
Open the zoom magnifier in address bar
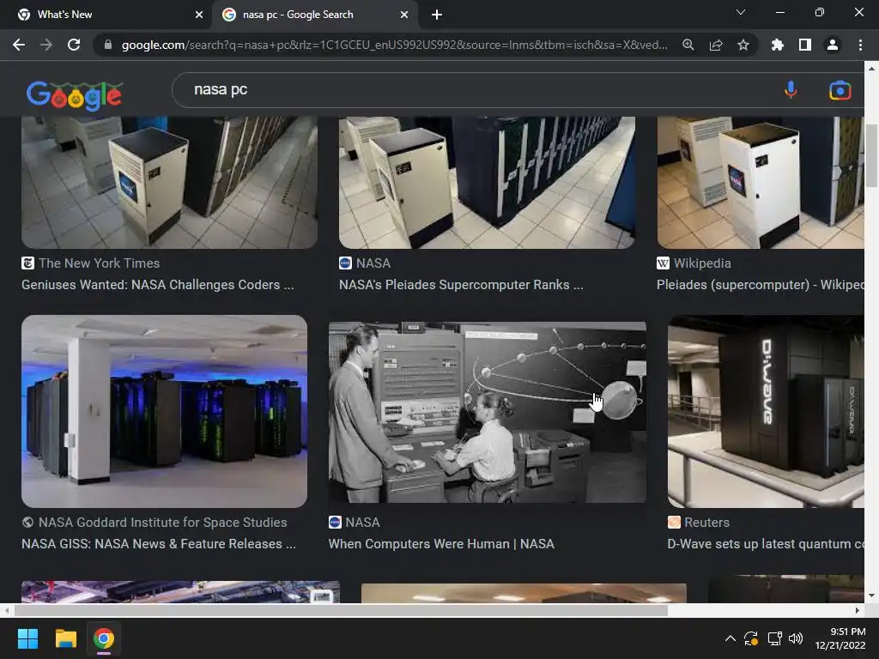tap(688, 45)
